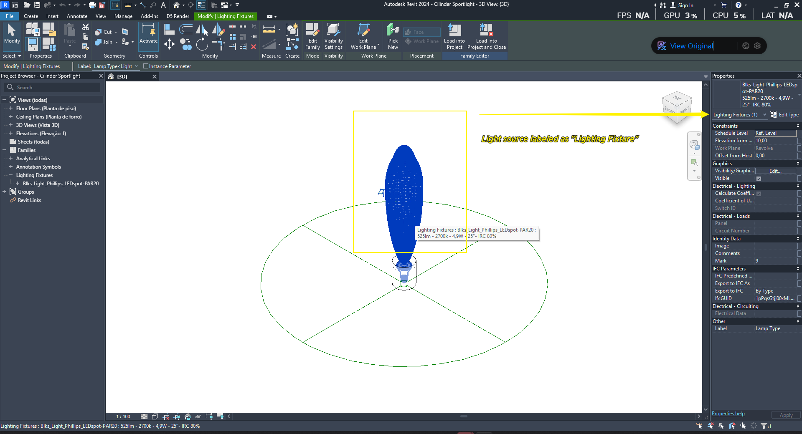The width and height of the screenshot is (802, 434).
Task: Switch to the Manage ribbon tab
Action: pos(123,16)
